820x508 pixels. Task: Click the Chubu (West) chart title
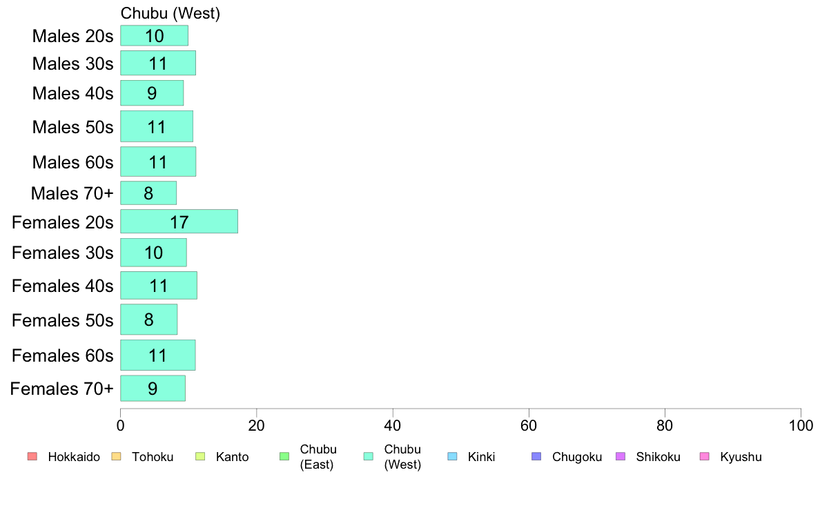170,13
